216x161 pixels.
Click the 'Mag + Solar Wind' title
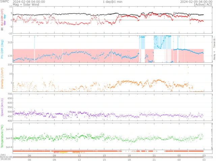tap(13, 5)
